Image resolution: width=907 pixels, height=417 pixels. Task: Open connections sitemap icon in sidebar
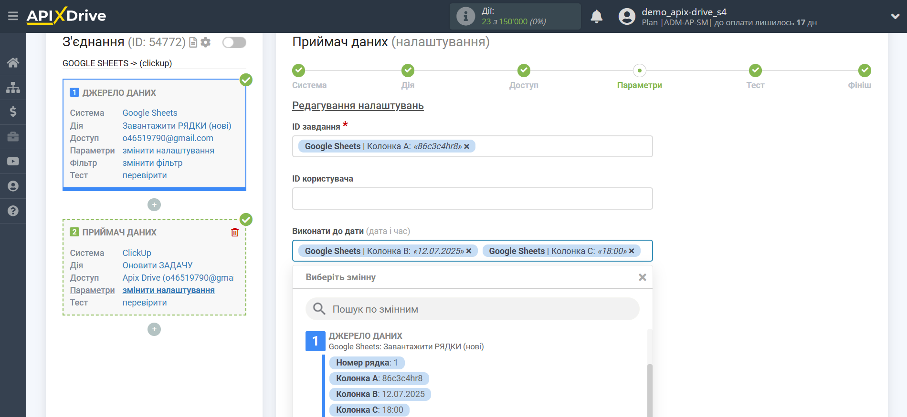point(13,87)
